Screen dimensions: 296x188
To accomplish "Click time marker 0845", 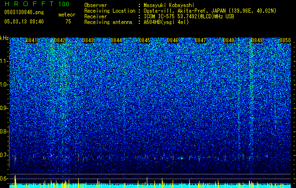I will point(144,40).
